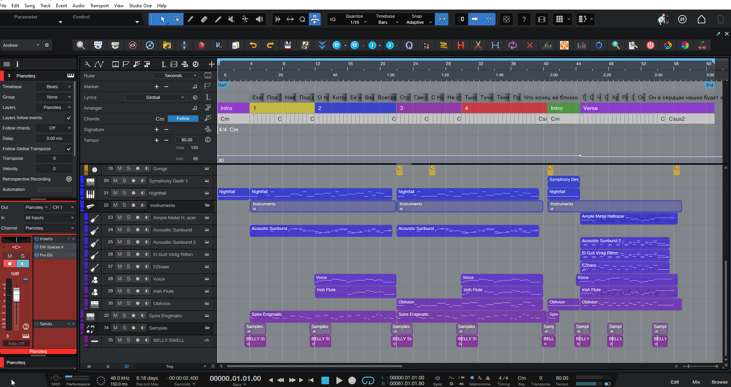Toggle Layers follow events checkbox
Screen dimensions: 731x387
click(x=69, y=118)
